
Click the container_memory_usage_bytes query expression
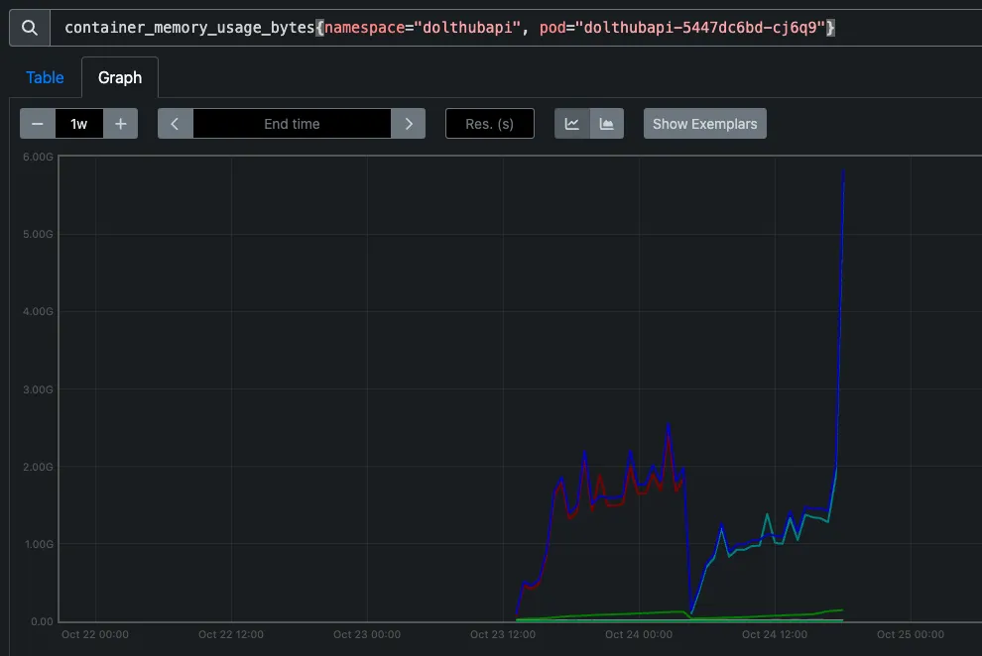click(188, 27)
